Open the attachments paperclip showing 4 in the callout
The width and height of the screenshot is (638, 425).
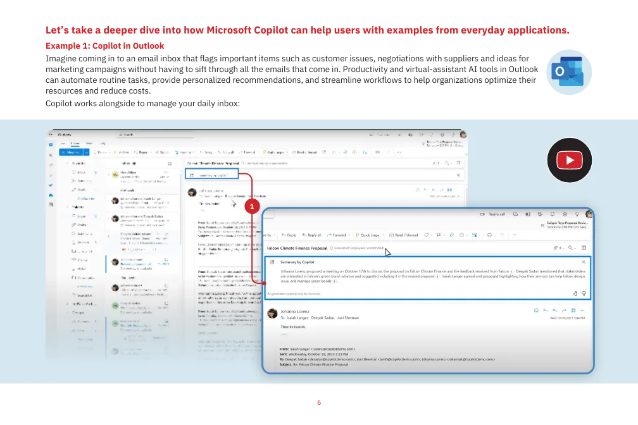pyautogui.click(x=557, y=248)
